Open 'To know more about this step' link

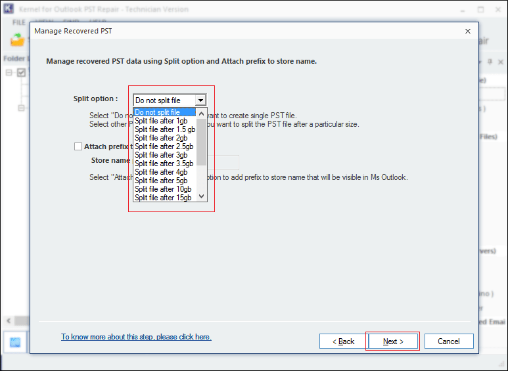136,337
